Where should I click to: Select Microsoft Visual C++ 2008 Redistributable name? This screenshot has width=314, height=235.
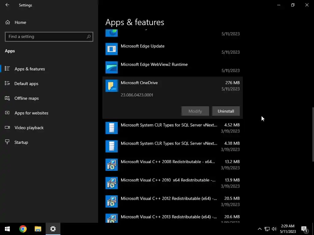tap(168, 162)
